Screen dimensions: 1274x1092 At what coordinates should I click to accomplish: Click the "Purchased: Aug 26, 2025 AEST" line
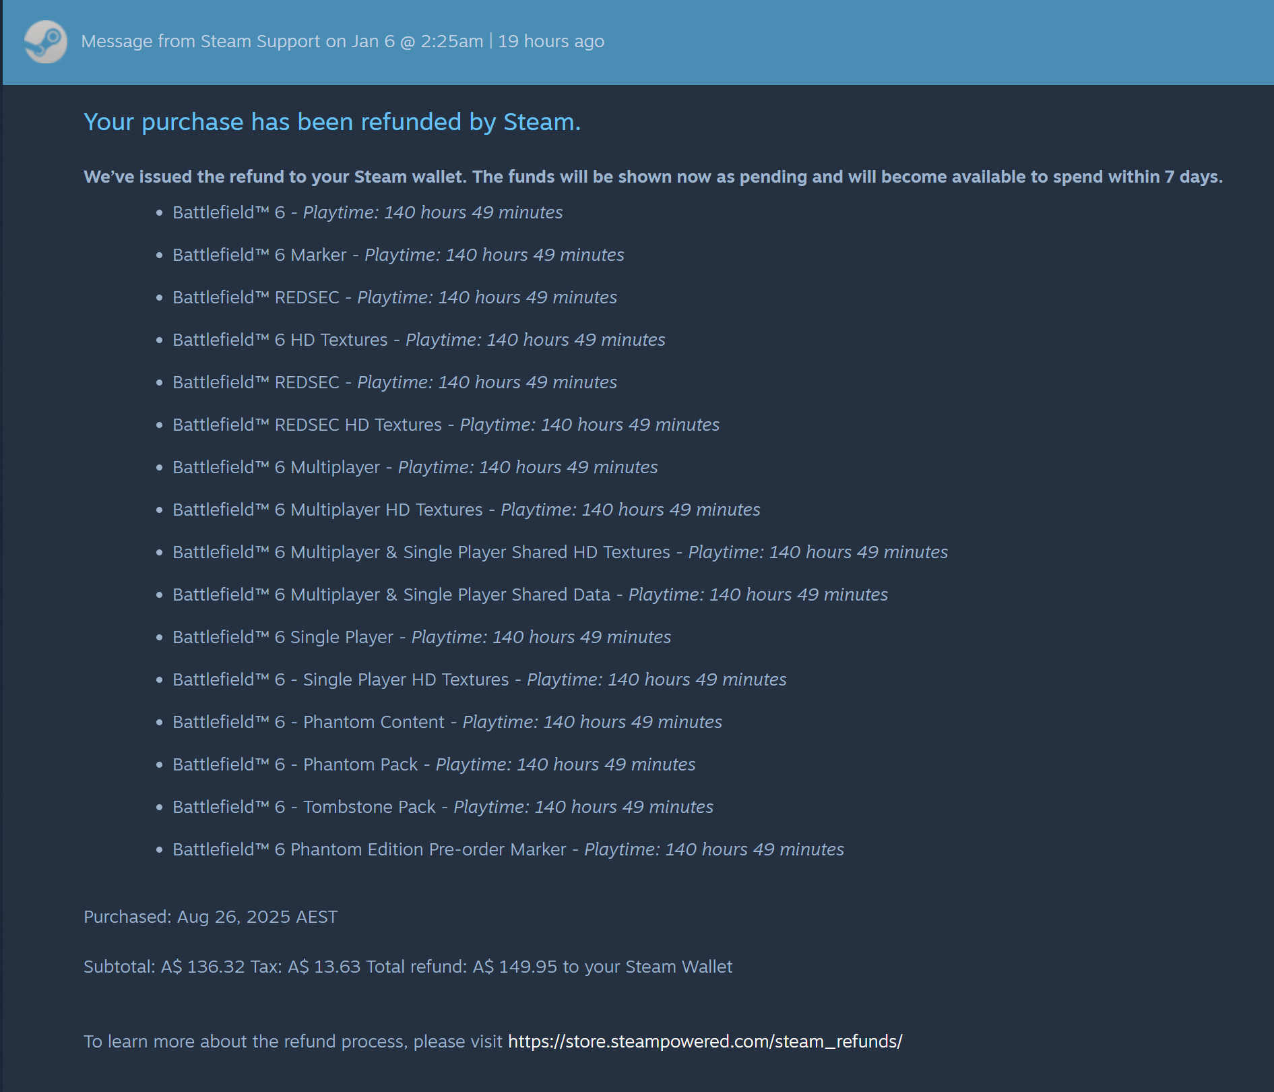click(211, 917)
